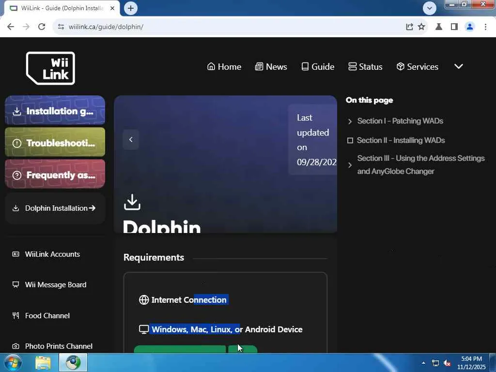Expand the navigation chevron after Services

pos(459,66)
